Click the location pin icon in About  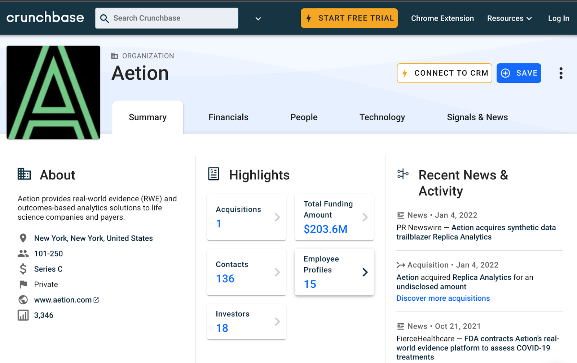(x=23, y=238)
